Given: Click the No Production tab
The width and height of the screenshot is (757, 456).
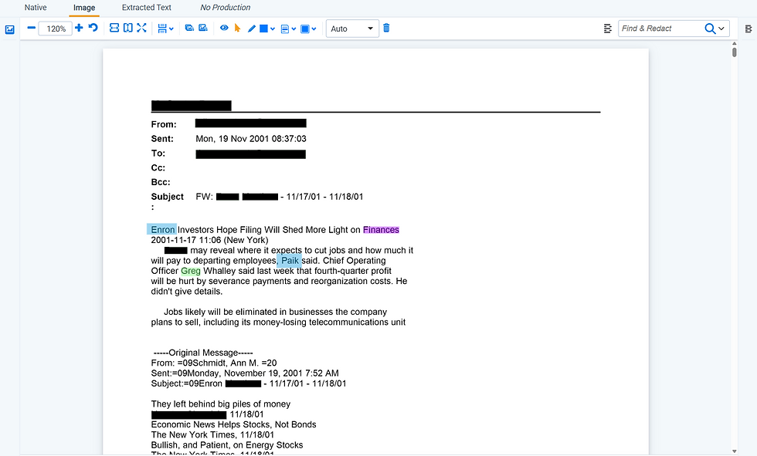Looking at the screenshot, I should tap(225, 8).
